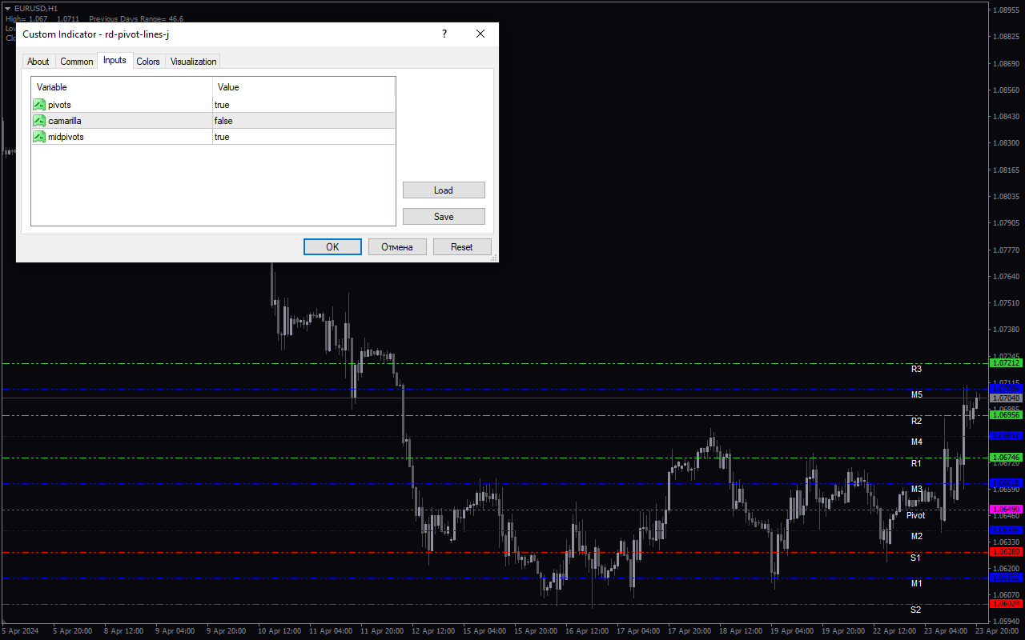Click the blue 1.06385 price tag

tap(1007, 530)
